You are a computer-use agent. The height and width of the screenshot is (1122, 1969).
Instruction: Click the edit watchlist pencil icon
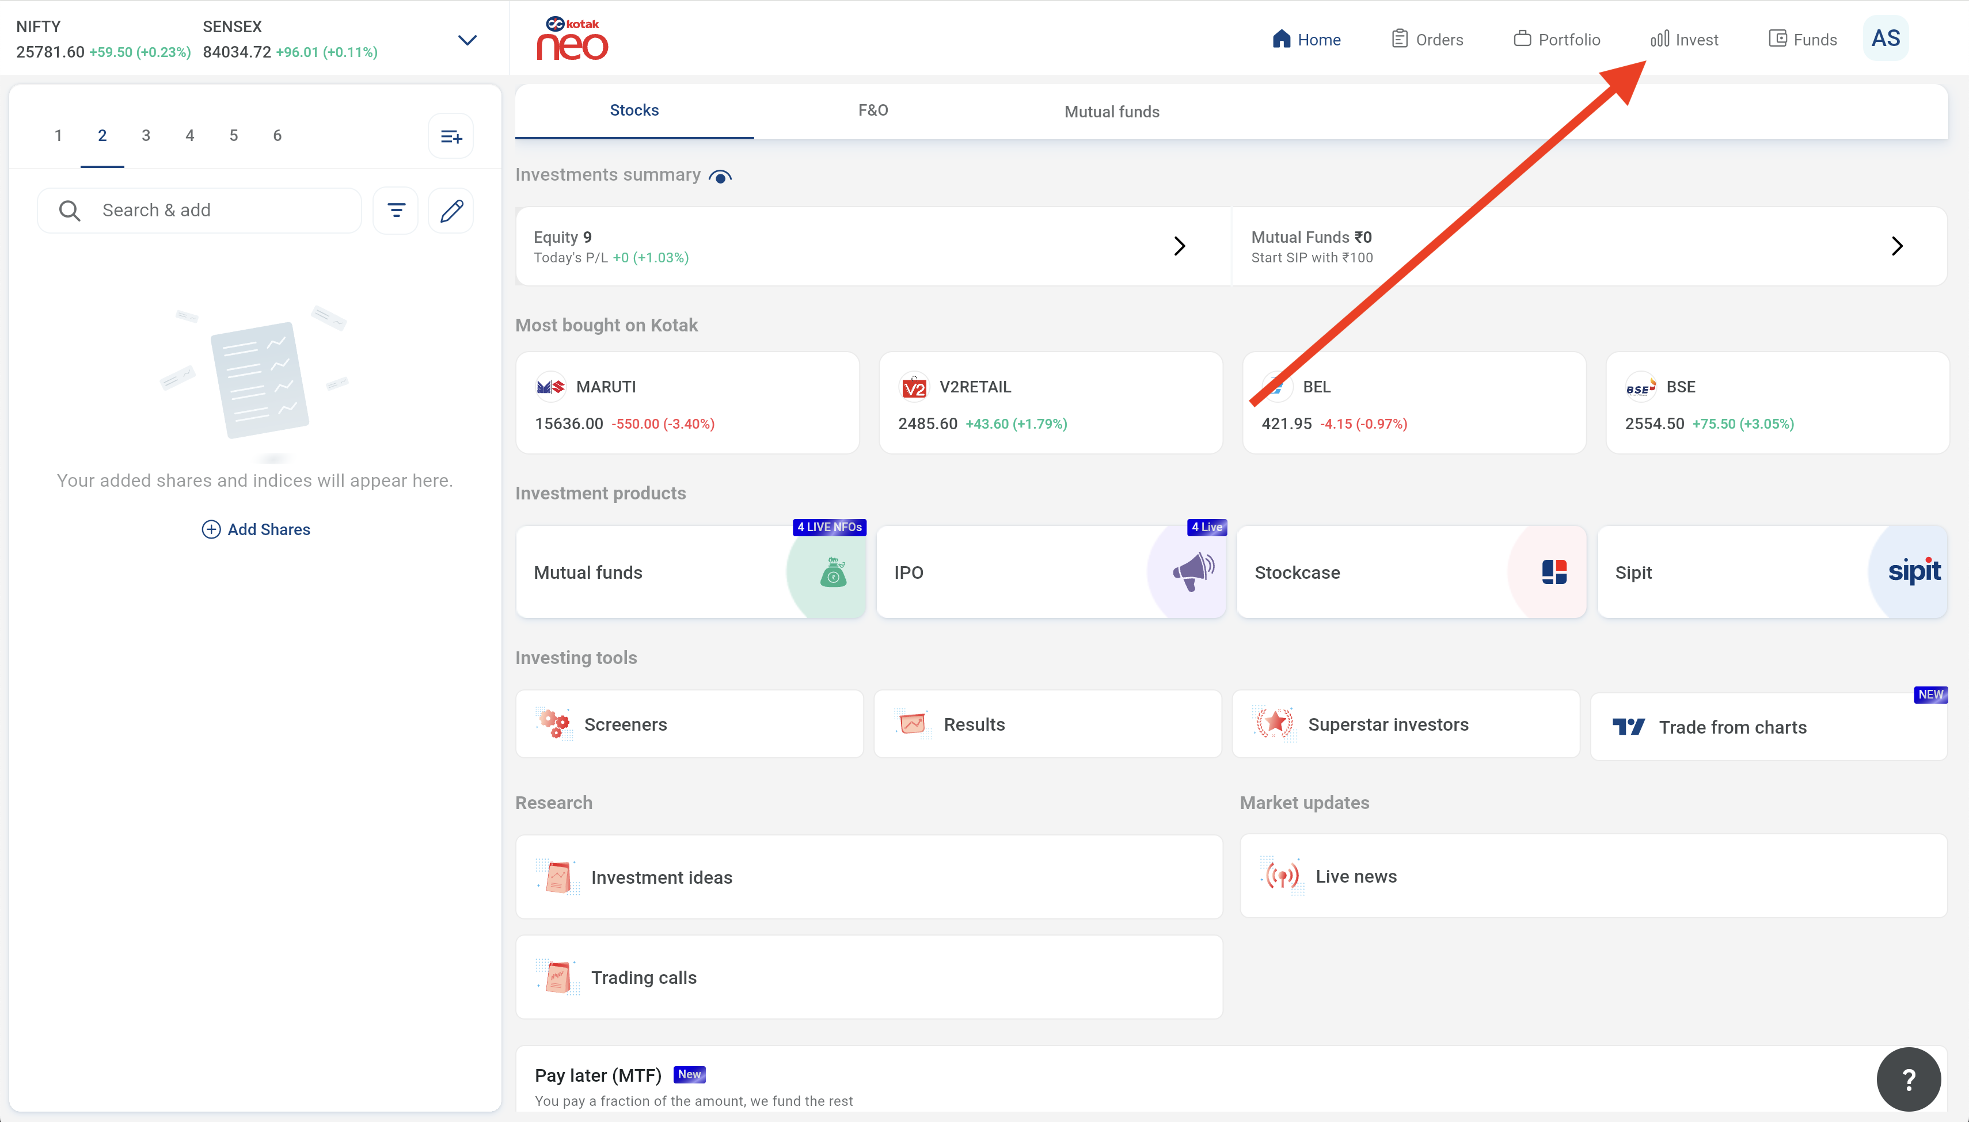coord(451,211)
